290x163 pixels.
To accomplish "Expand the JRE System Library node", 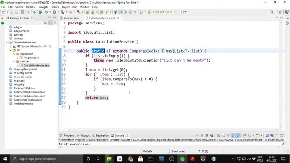I will click(11, 46).
